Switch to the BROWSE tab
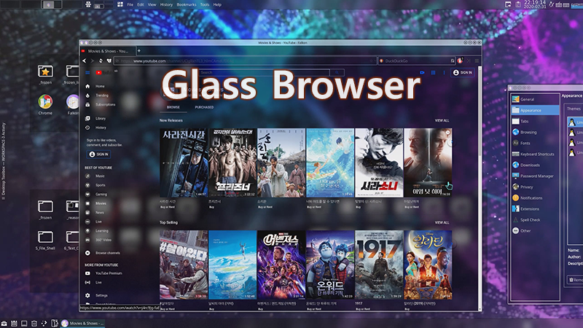 tap(173, 107)
